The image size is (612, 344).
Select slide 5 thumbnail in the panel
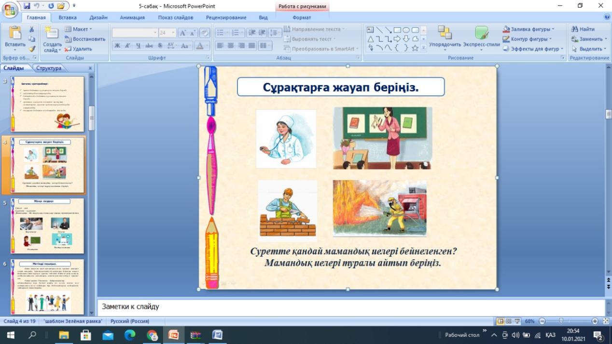[47, 226]
